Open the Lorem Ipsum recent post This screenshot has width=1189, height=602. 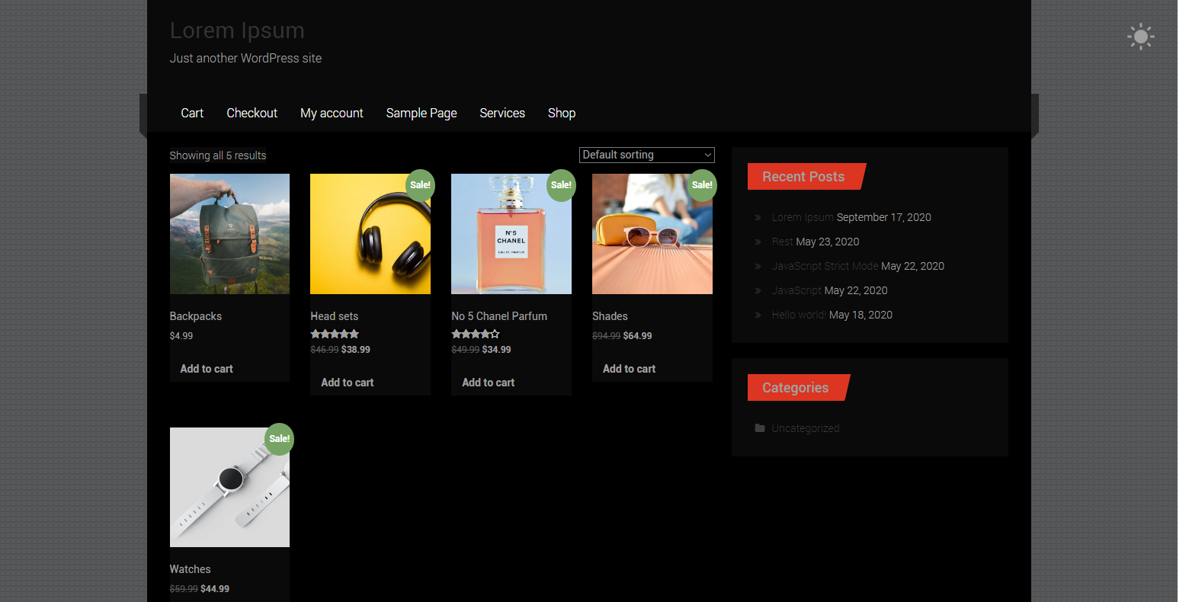point(803,217)
